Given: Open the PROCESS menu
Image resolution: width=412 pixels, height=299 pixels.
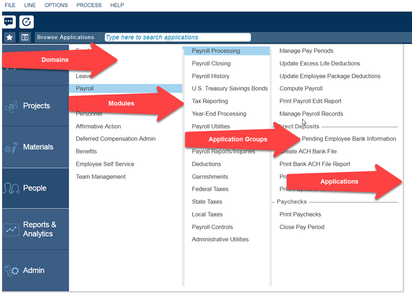Looking at the screenshot, I should click(x=89, y=5).
